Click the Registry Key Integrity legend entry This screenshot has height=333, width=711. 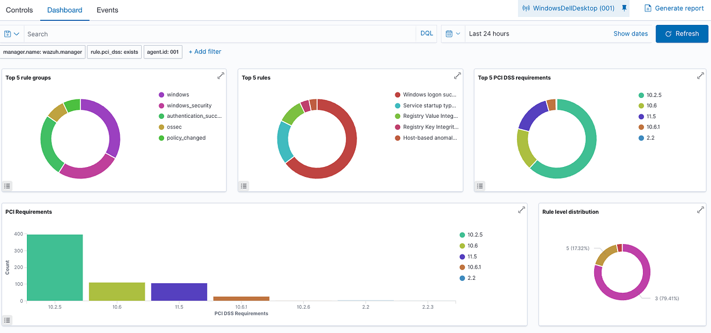point(427,127)
